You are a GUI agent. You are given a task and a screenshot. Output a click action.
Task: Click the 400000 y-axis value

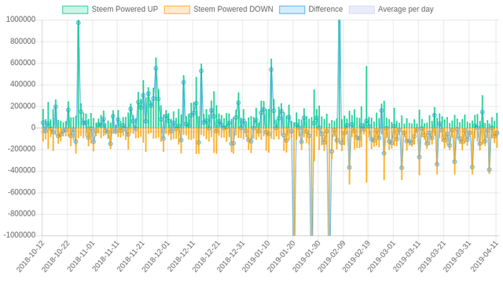(x=23, y=85)
